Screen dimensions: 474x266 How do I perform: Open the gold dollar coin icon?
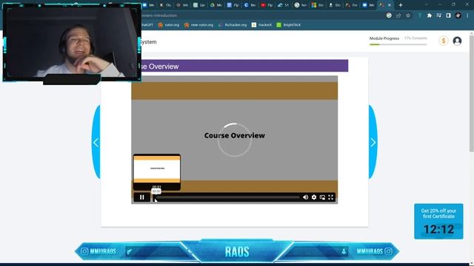[444, 41]
